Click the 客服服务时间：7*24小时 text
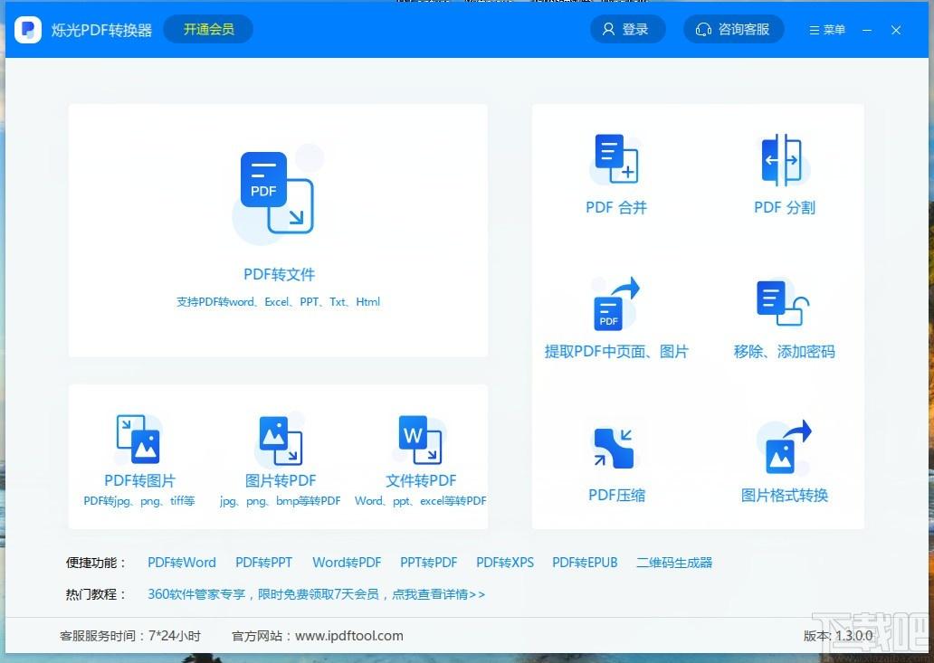The width and height of the screenshot is (934, 663). (130, 636)
